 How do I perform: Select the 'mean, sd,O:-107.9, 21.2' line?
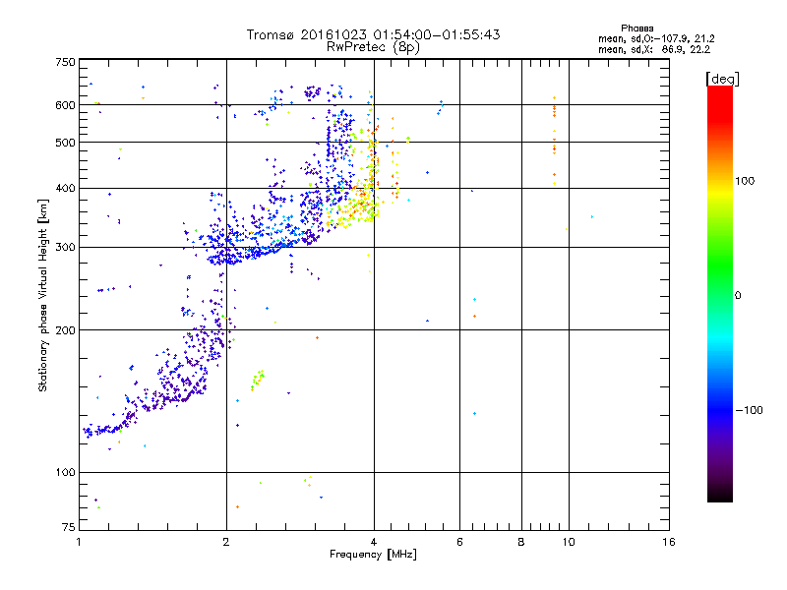point(656,38)
